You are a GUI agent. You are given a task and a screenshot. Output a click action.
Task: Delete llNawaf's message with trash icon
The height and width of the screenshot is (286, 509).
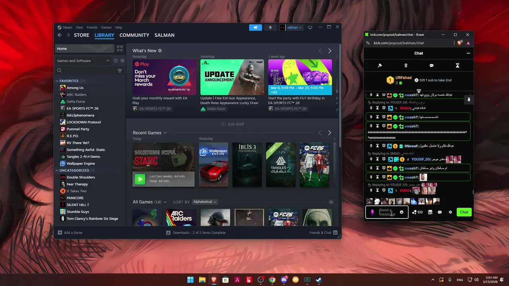tap(371, 146)
